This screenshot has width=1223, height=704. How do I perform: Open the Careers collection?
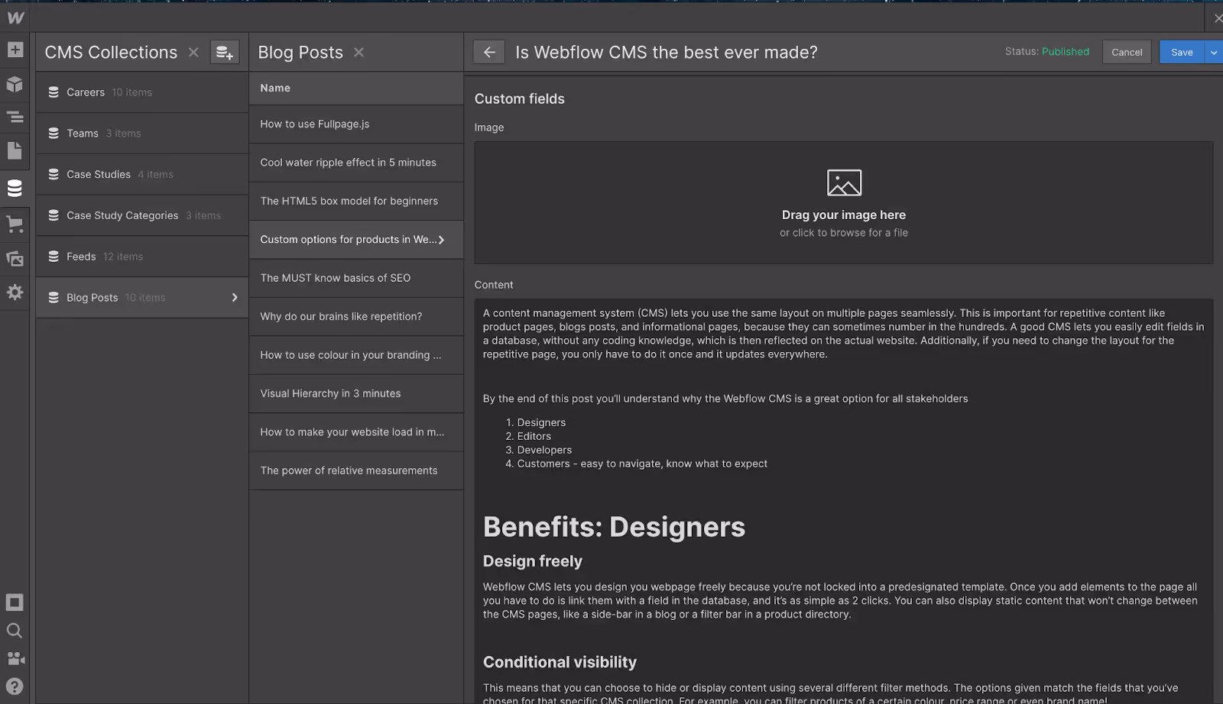[x=142, y=92]
